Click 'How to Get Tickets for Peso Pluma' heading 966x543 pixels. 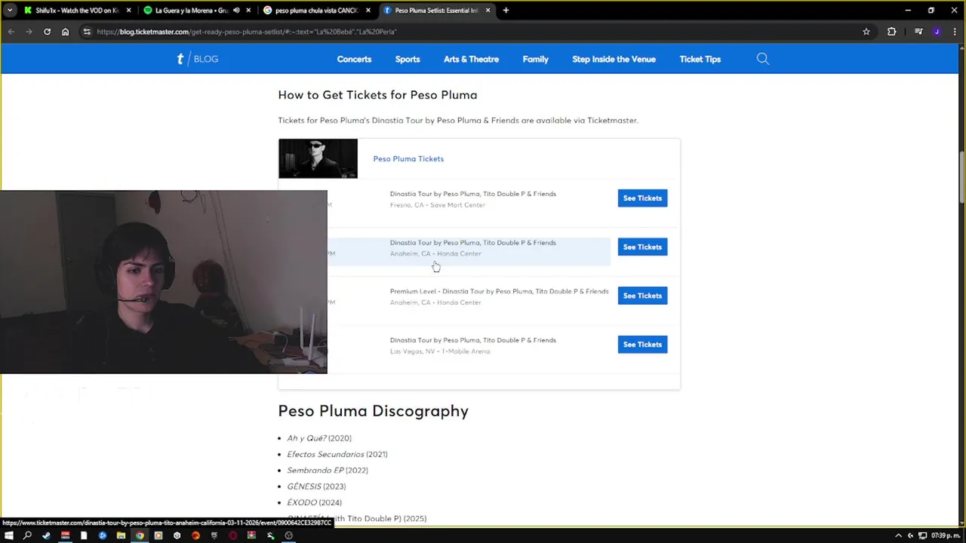(x=377, y=95)
